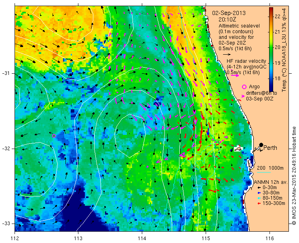Click the blue 30-80m ANMN legend arrow

click(259, 193)
